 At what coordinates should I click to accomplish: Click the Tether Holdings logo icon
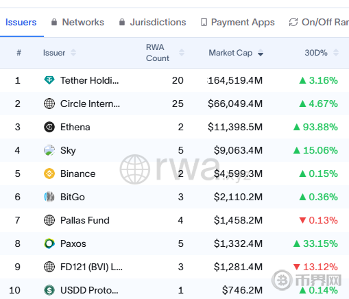[49, 80]
